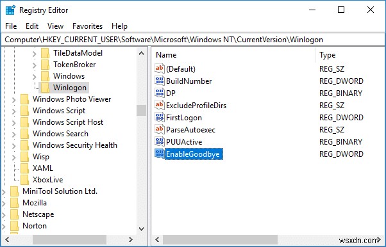The width and height of the screenshot is (386, 247).
Task: Expand the Windows key under CurrentVersion
Action: pos(34,77)
